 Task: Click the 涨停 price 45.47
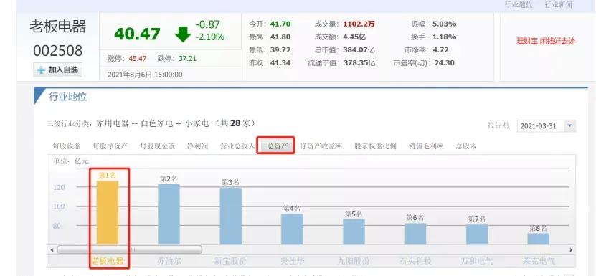click(137, 59)
